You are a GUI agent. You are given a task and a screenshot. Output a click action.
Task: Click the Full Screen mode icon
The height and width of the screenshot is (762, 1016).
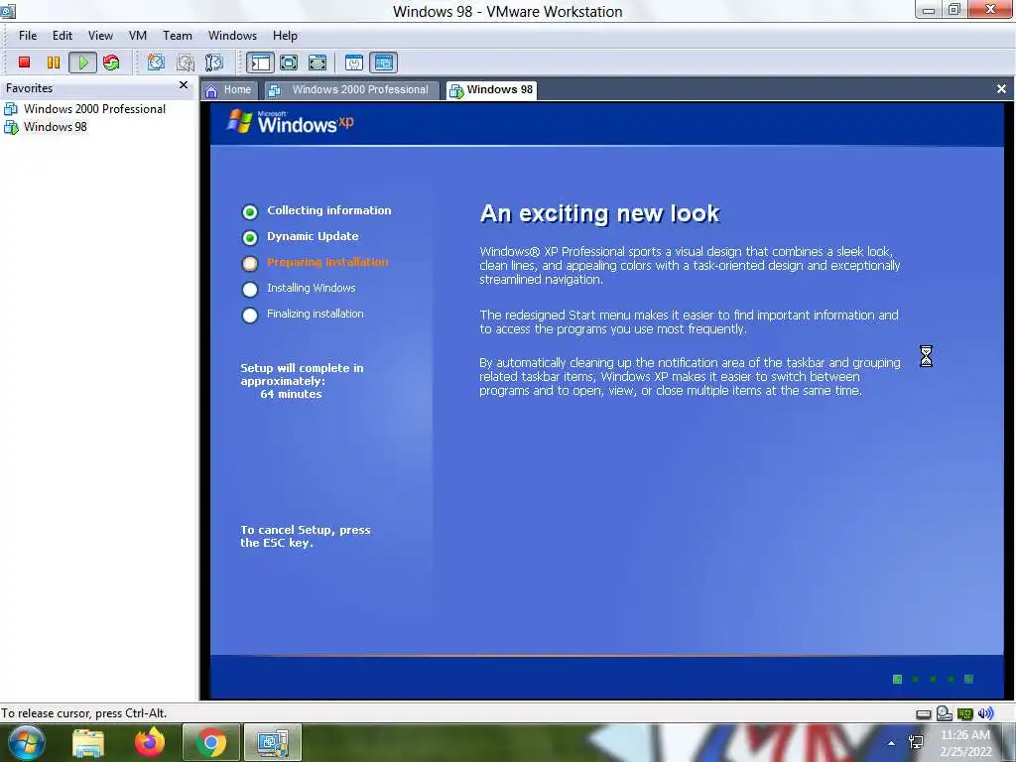317,63
